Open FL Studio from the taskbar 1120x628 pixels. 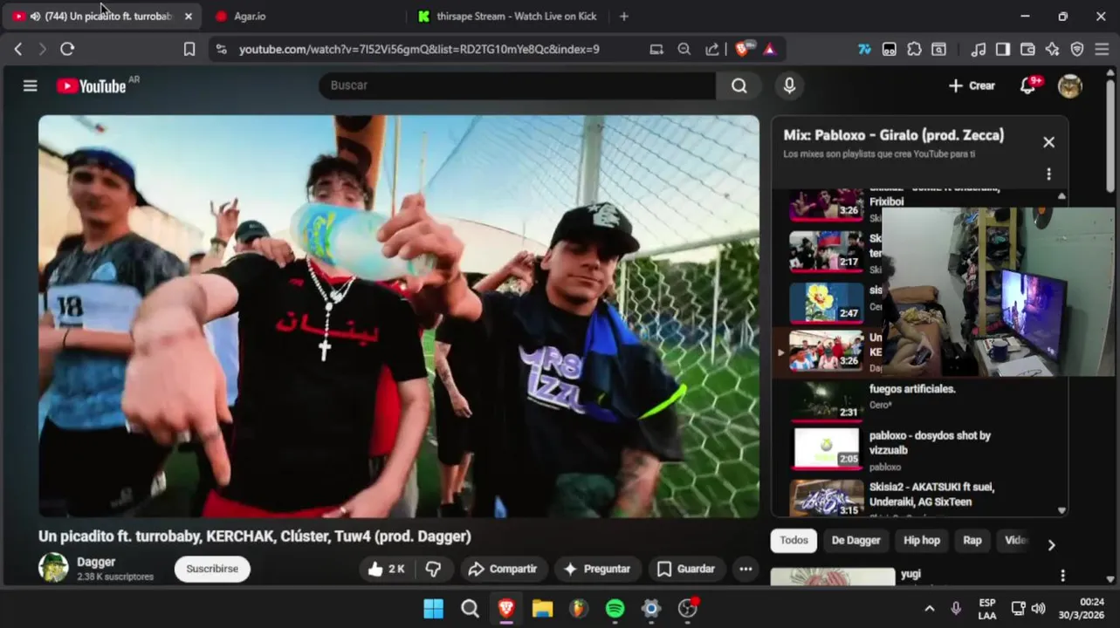click(579, 609)
